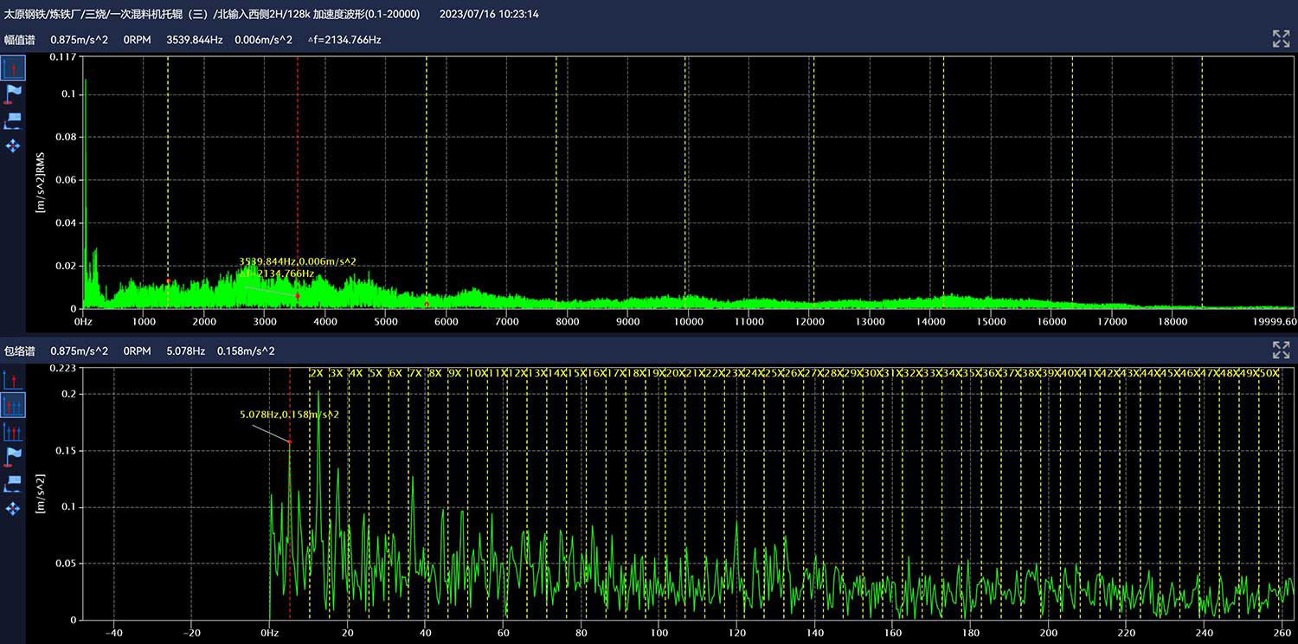This screenshot has height=644, width=1298.
Task: Click the 2X harmonic label
Action: pos(317,373)
